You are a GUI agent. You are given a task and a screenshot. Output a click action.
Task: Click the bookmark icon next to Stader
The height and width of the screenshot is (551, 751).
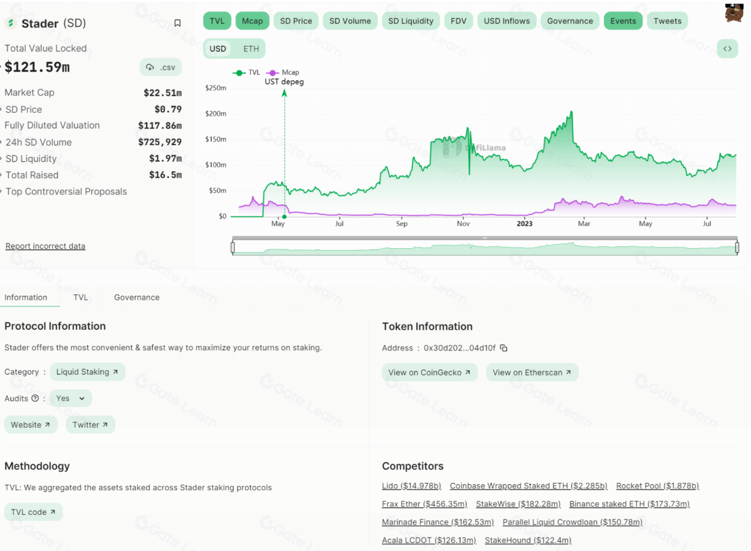(x=177, y=23)
